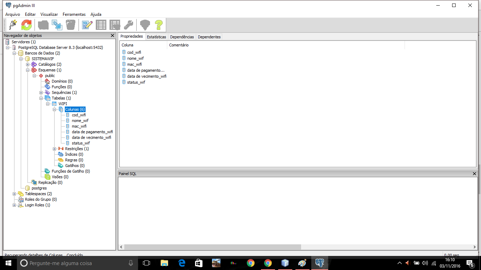The width and height of the screenshot is (481, 270).
Task: Refresh the selected object with green arrows icon
Action: point(26,25)
